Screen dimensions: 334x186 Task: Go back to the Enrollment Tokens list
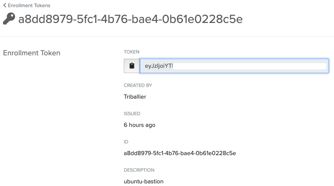pyautogui.click(x=29, y=6)
